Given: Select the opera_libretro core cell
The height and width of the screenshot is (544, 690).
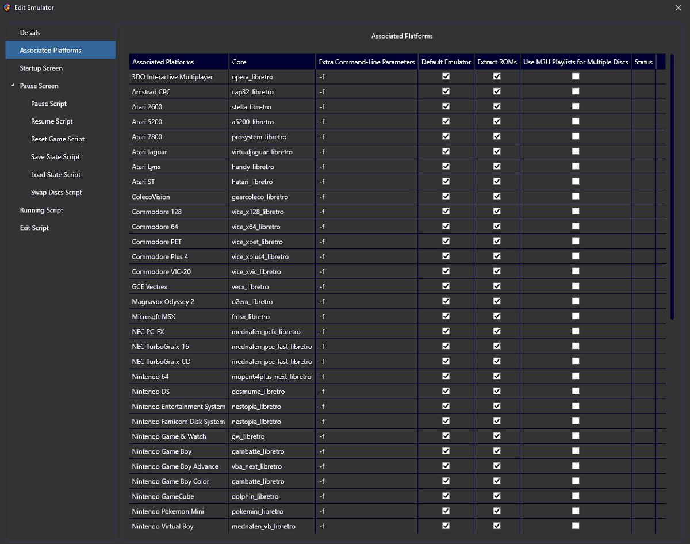Looking at the screenshot, I should [272, 77].
